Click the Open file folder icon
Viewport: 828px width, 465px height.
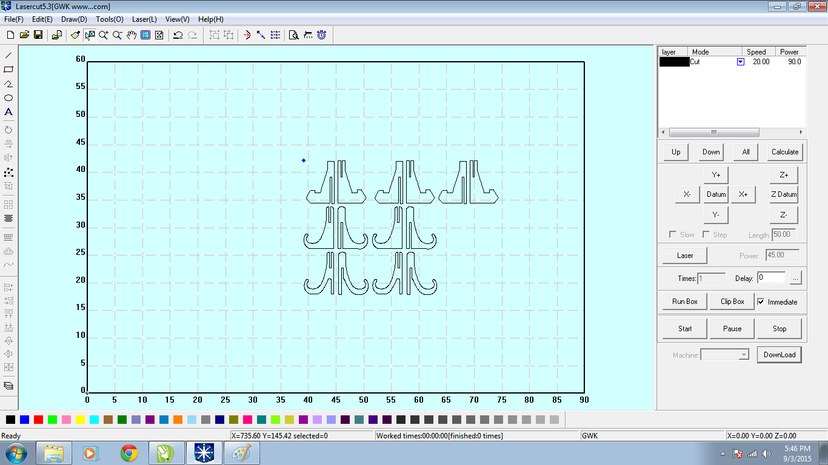(24, 35)
